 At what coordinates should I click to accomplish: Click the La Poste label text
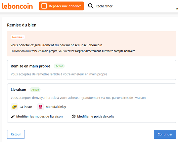tap(26, 107)
